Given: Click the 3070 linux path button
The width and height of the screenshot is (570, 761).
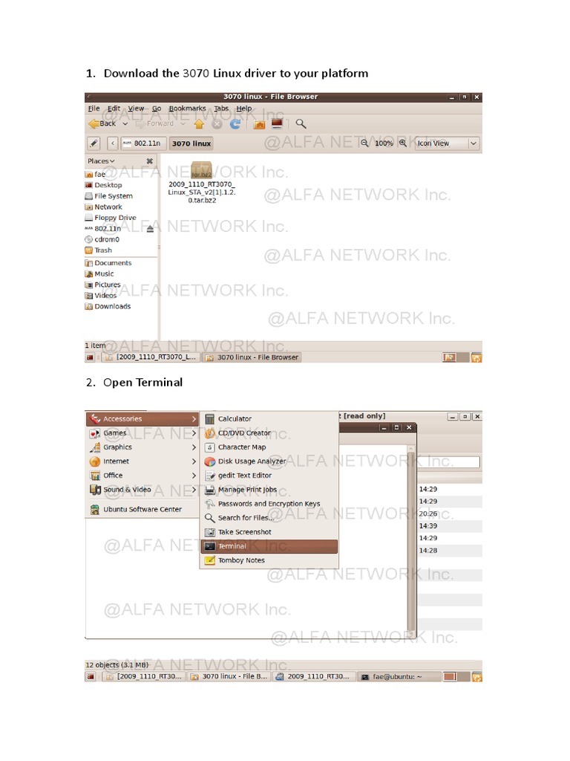Looking at the screenshot, I should tap(191, 143).
